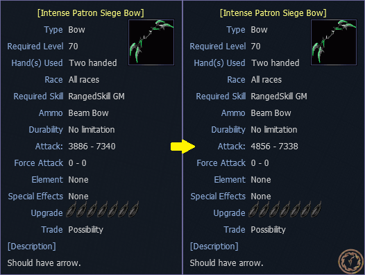
Task: Click the first upgrade slot icon in right panel
Action: pyautogui.click(x=254, y=210)
